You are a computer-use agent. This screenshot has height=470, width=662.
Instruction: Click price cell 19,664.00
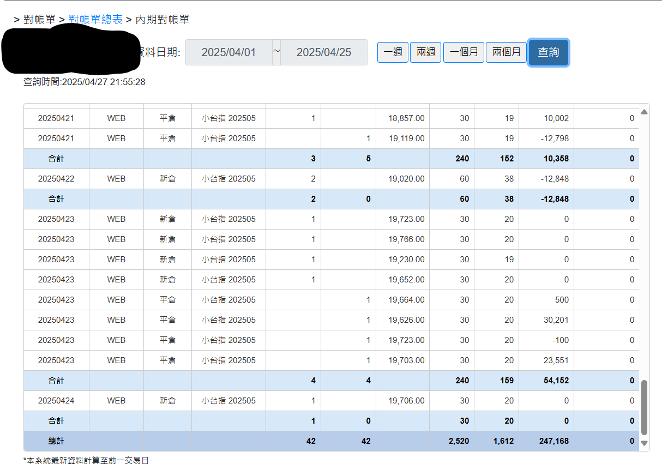coord(403,300)
